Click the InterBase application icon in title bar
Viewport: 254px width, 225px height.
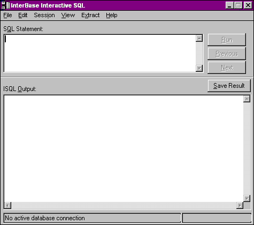5,5
